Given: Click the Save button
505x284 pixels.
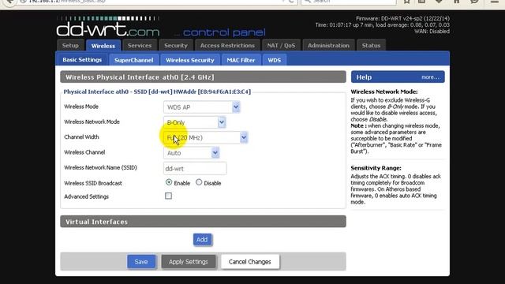Looking at the screenshot, I should pyautogui.click(x=141, y=262).
